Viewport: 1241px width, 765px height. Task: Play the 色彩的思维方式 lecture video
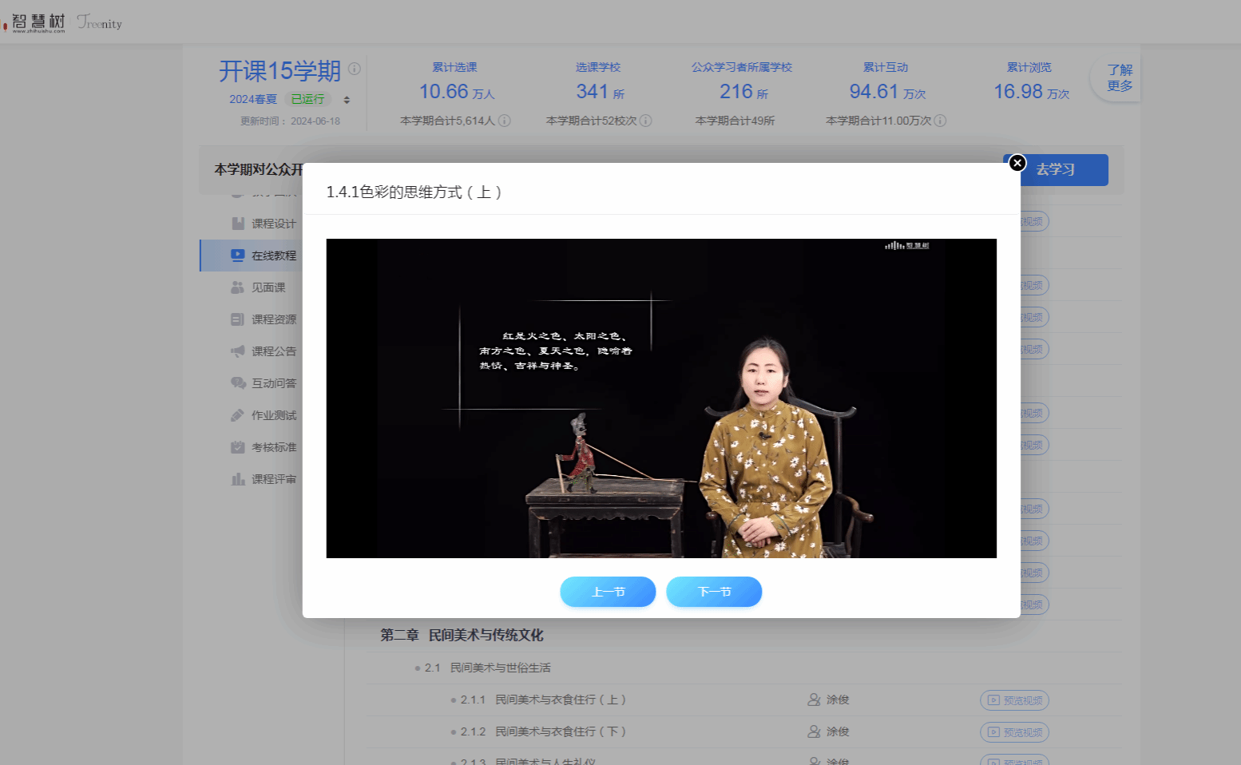(661, 398)
